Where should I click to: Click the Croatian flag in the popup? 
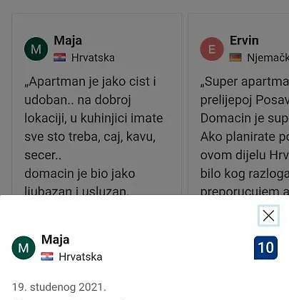[47, 256]
